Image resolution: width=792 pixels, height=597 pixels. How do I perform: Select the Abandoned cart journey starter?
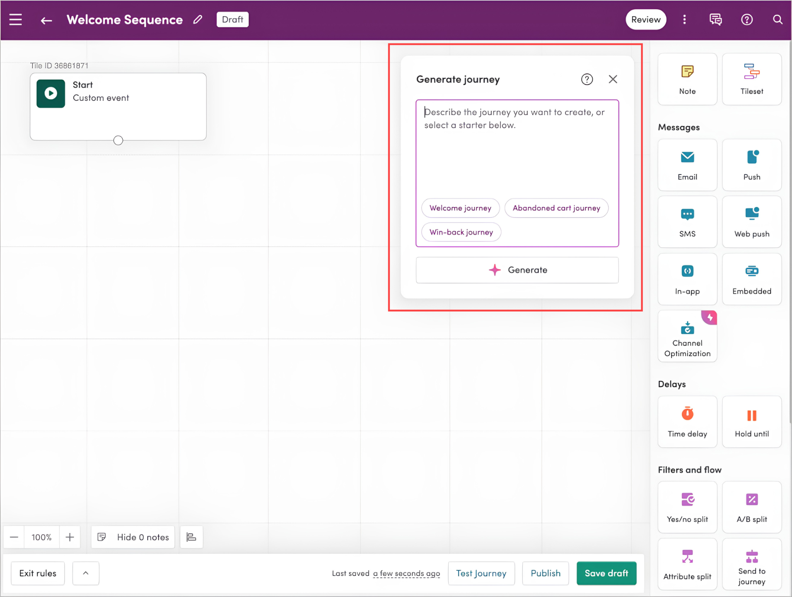[x=556, y=208]
